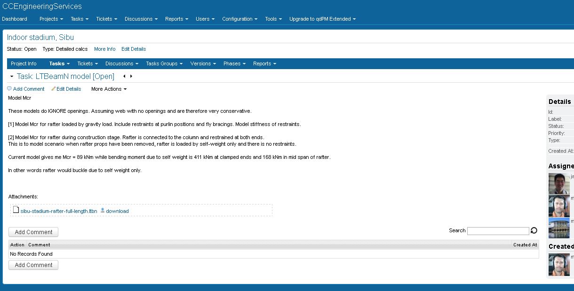Click the pencil icon for Edit Details
Screen dimensions: 574x291
[54, 89]
